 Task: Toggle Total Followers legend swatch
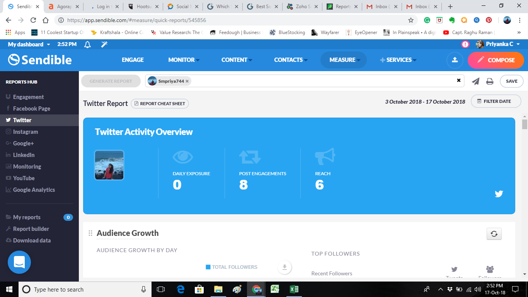click(x=208, y=267)
